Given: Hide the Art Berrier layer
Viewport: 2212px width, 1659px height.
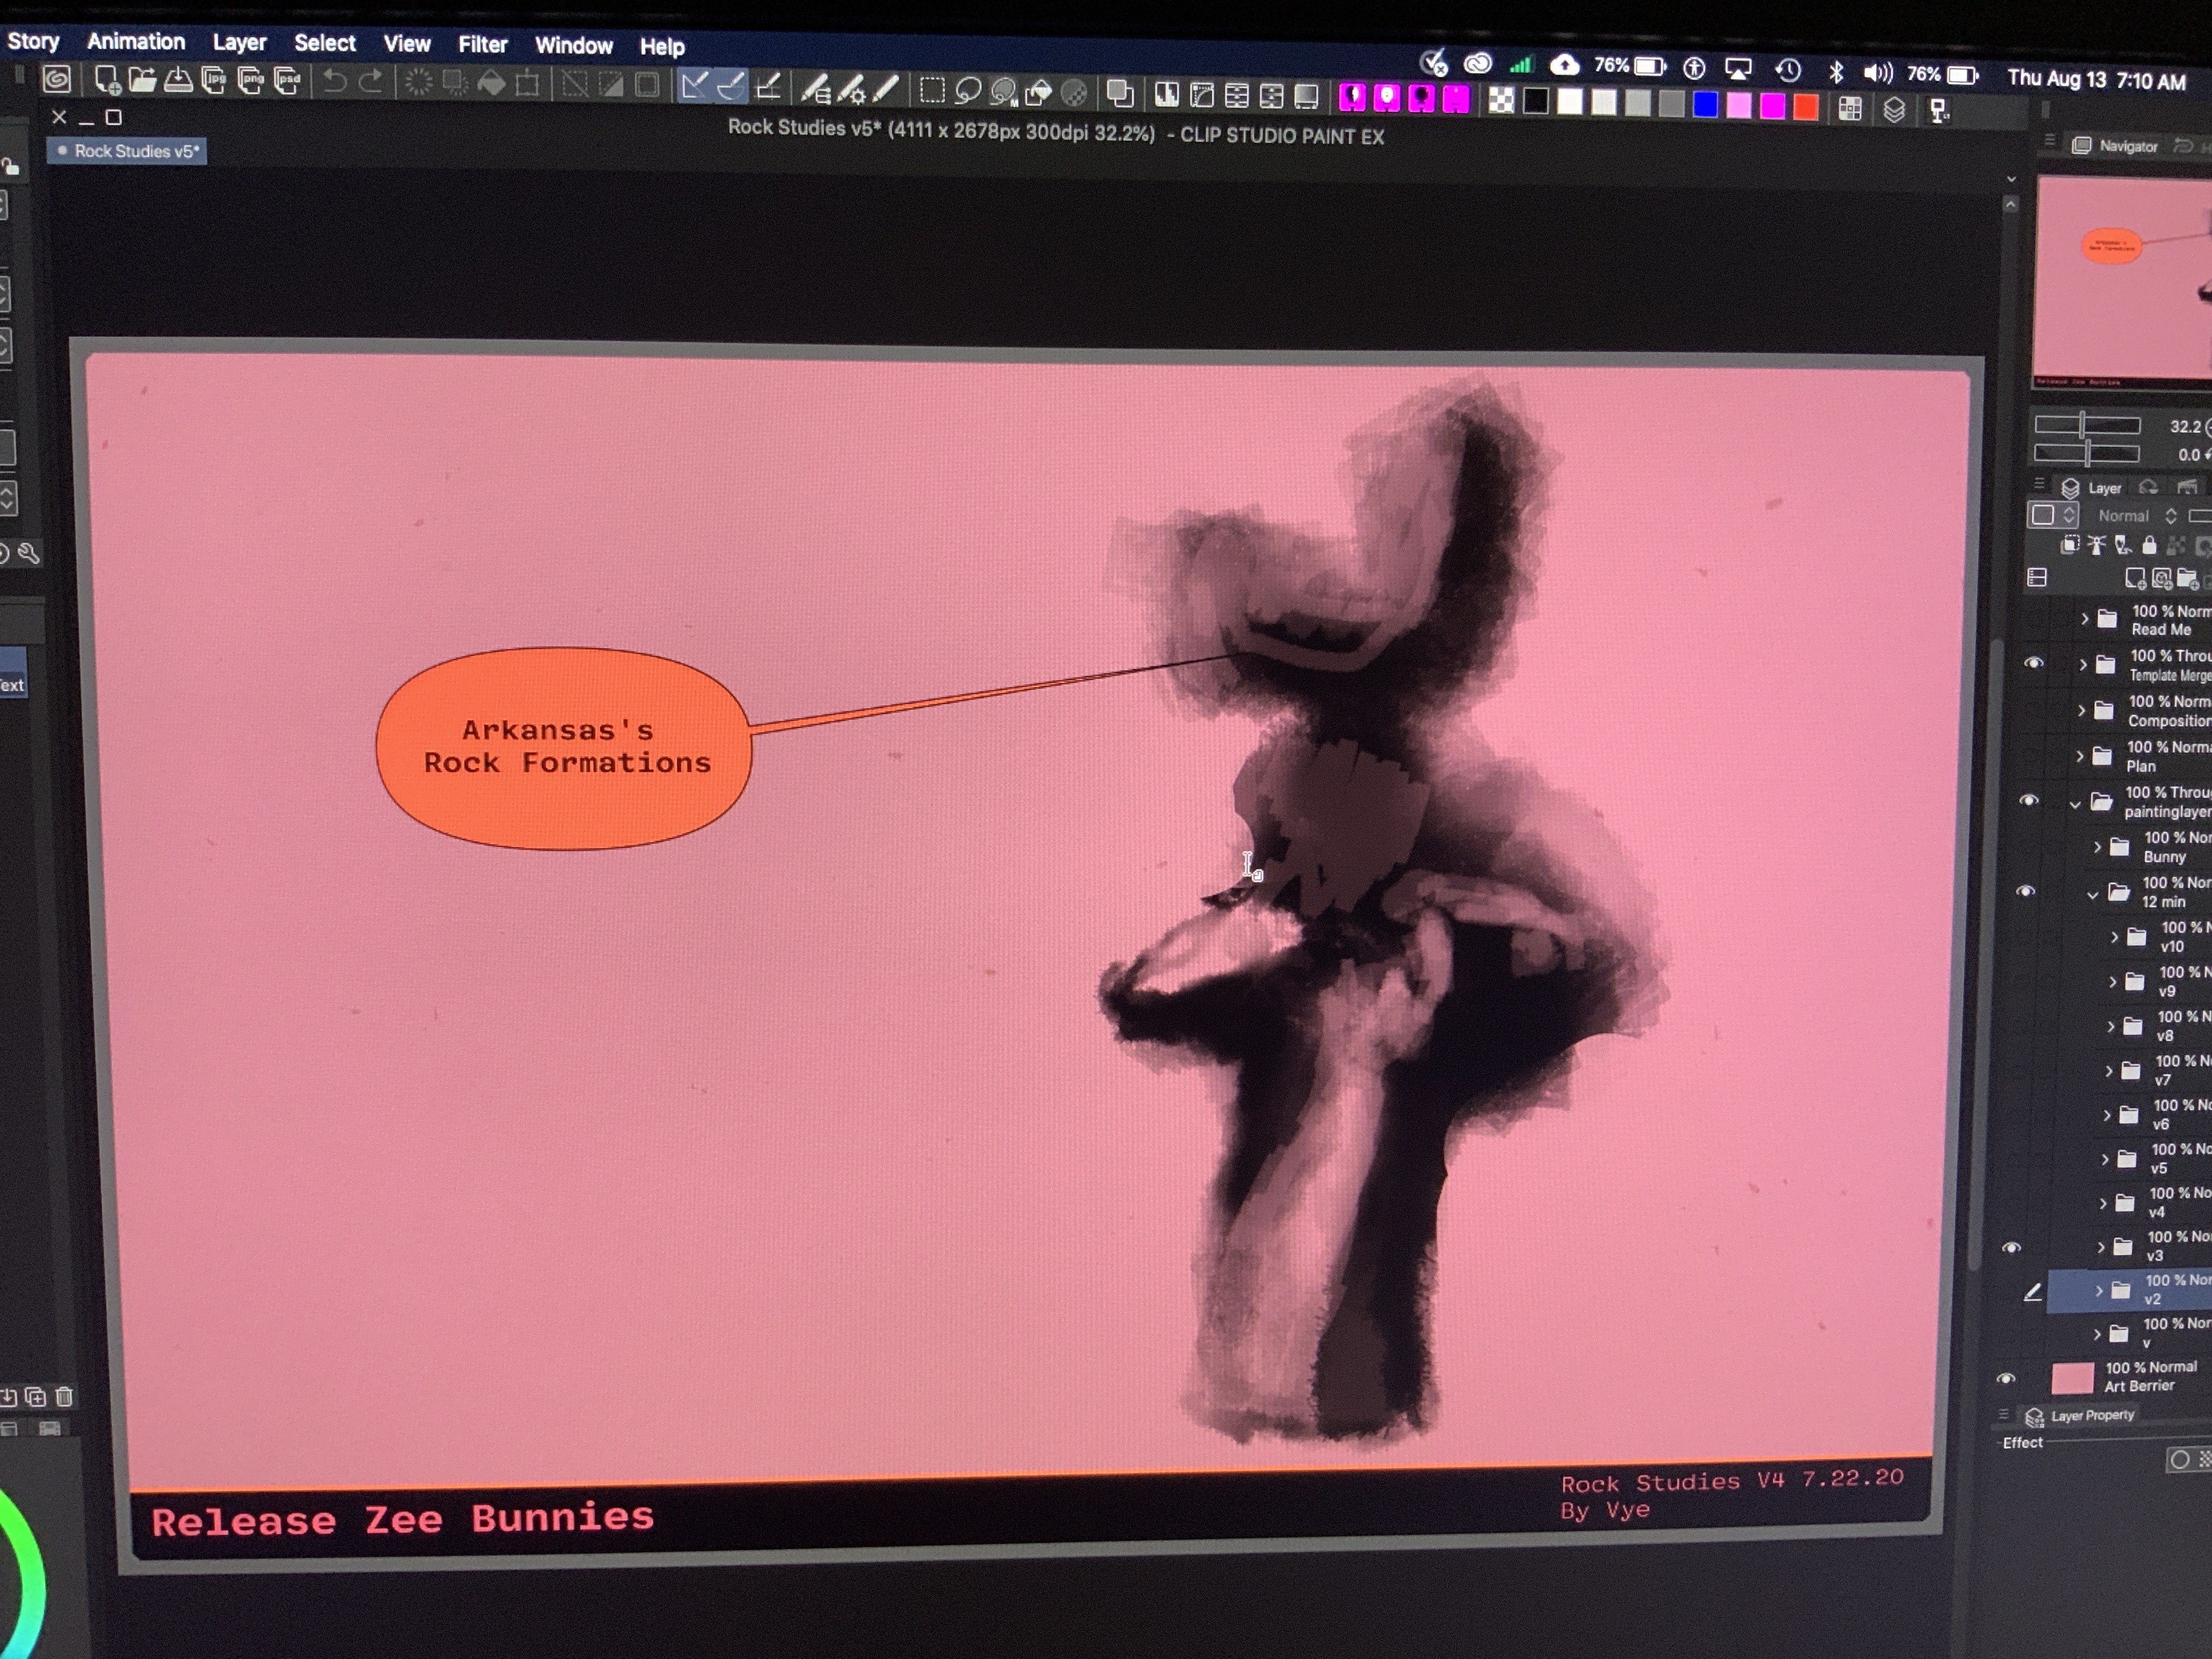Looking at the screenshot, I should click(2005, 1378).
